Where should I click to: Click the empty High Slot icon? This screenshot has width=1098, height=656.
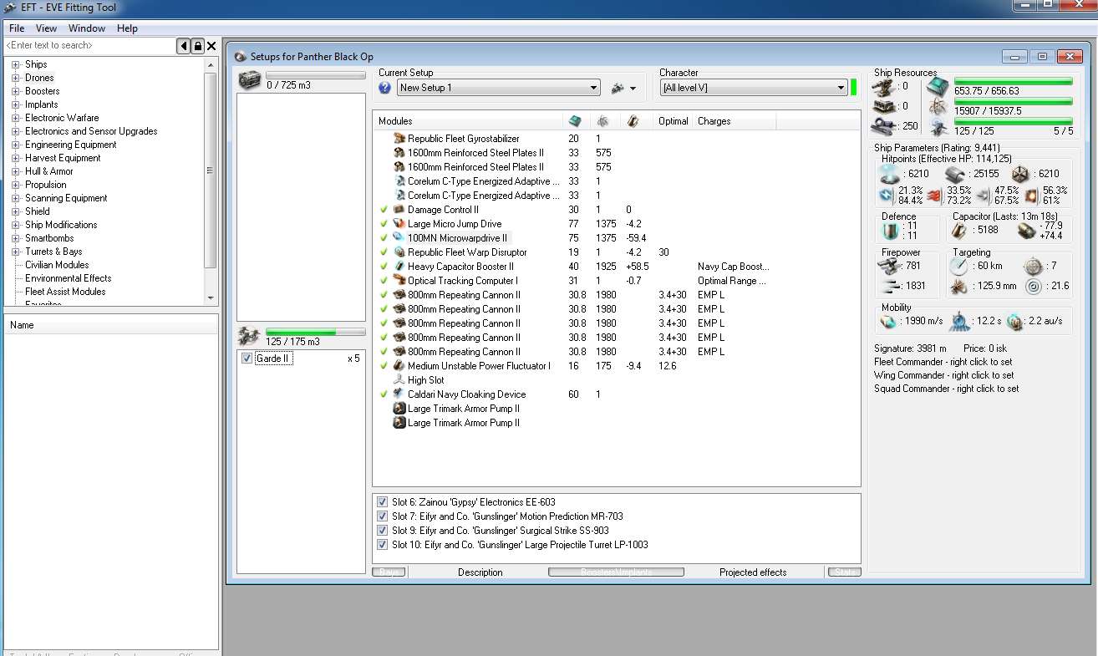pyautogui.click(x=399, y=380)
